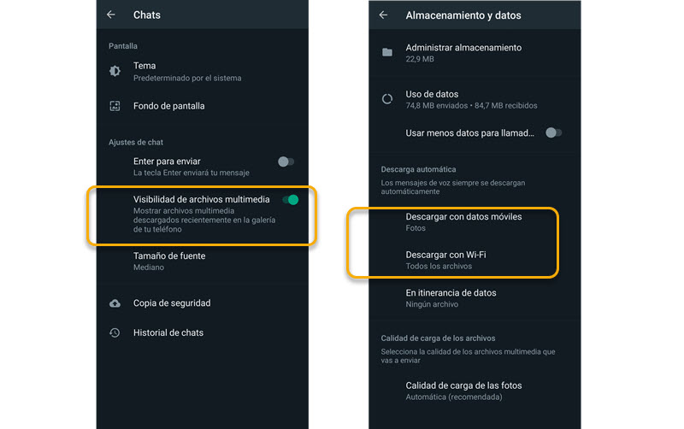Open Calidad de carga de las fotos
This screenshot has width=684, height=429.
click(x=475, y=391)
